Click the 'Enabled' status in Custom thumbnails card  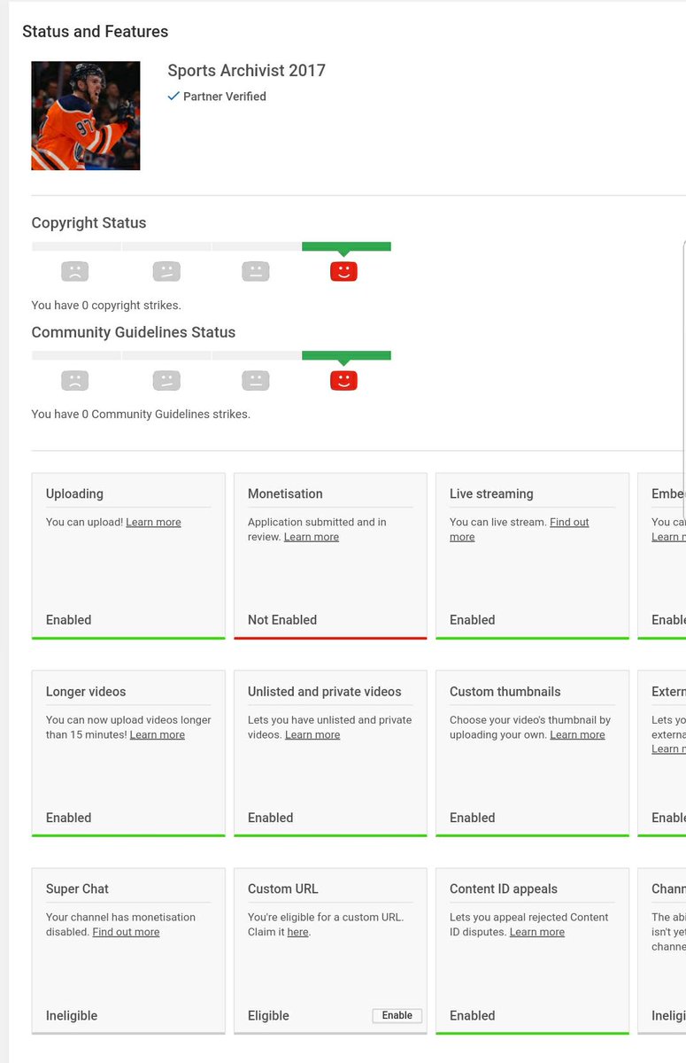tap(473, 818)
